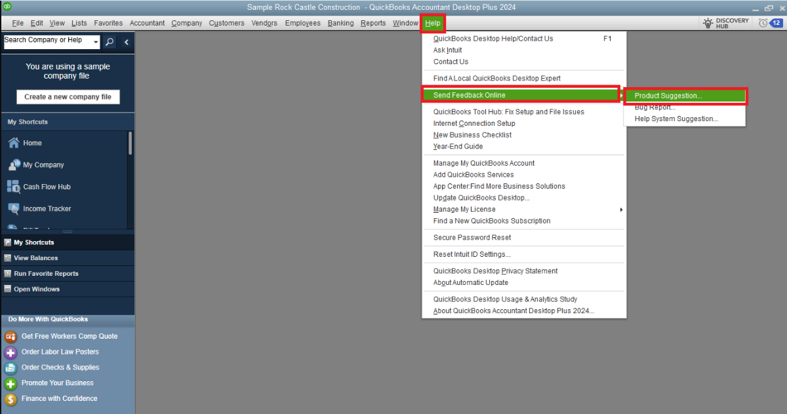Select QuickBooks Desktop Usage & Analytics Study
The height and width of the screenshot is (414, 787).
coord(524,299)
